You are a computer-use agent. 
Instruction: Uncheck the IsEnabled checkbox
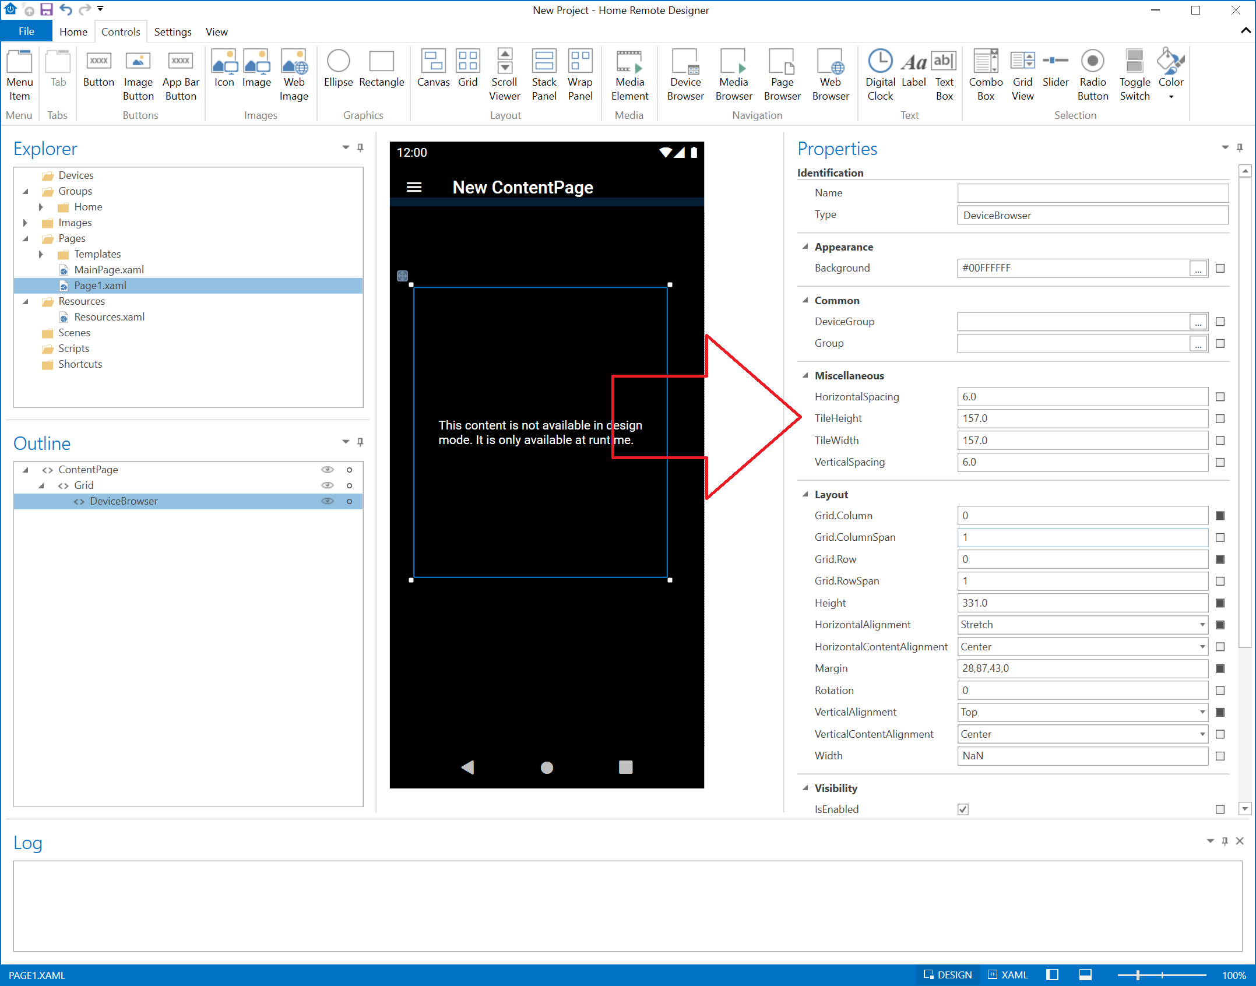[963, 809]
